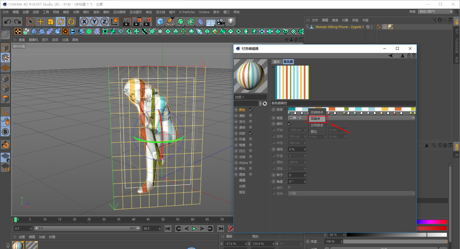Click the Model mode cube icon

tap(5, 48)
